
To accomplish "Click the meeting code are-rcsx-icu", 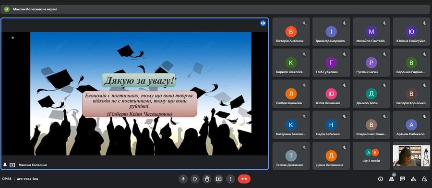I will click(x=27, y=179).
